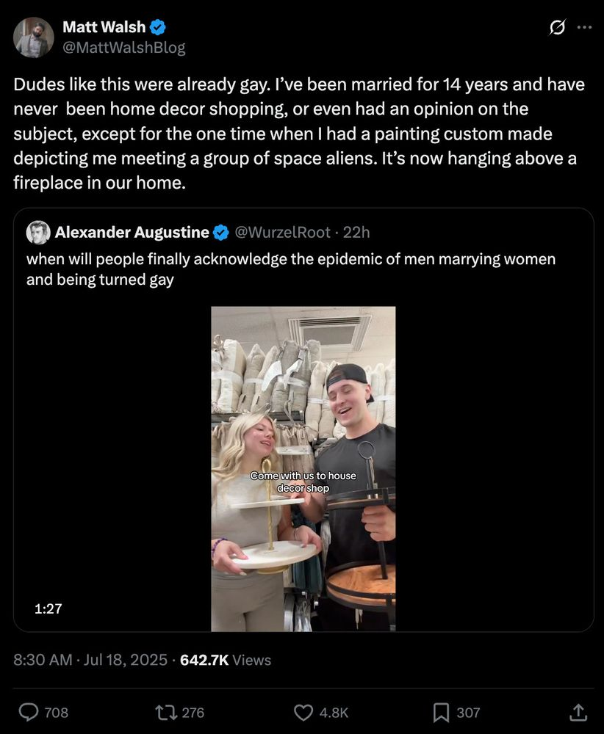Open the @MattWalshBlog handle link
Image resolution: width=604 pixels, height=734 pixels.
123,48
